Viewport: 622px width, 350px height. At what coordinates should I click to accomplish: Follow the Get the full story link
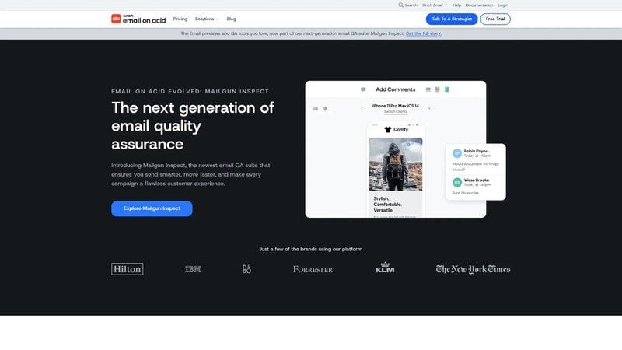(x=423, y=33)
